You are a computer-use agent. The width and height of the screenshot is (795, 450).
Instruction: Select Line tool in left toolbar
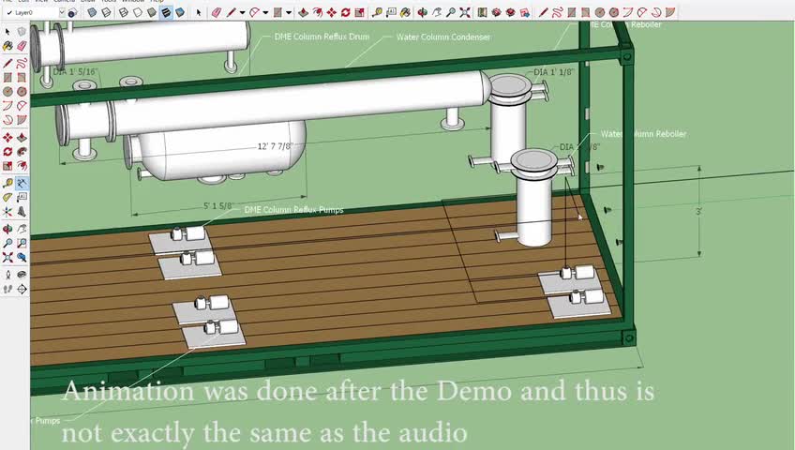7,64
